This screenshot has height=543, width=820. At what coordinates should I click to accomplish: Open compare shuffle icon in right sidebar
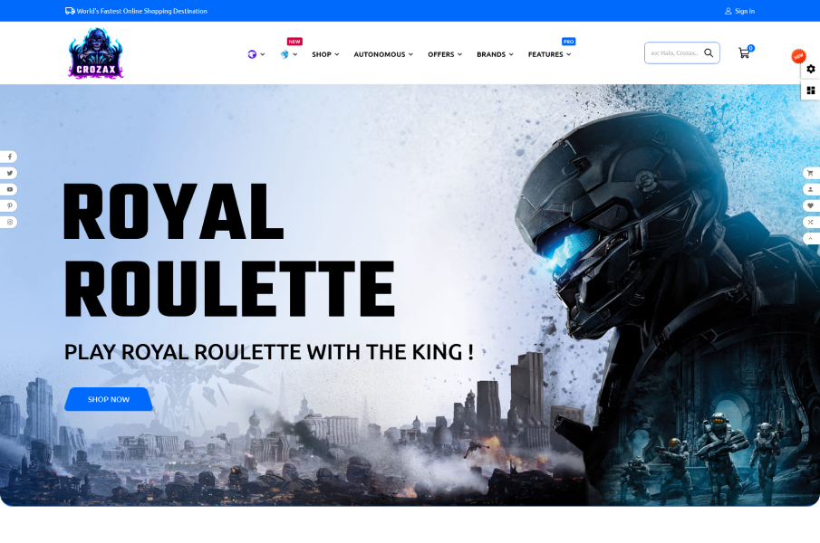[x=811, y=222]
